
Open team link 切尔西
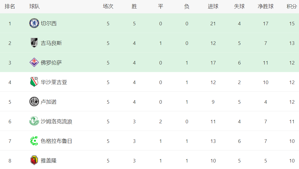[49, 23]
